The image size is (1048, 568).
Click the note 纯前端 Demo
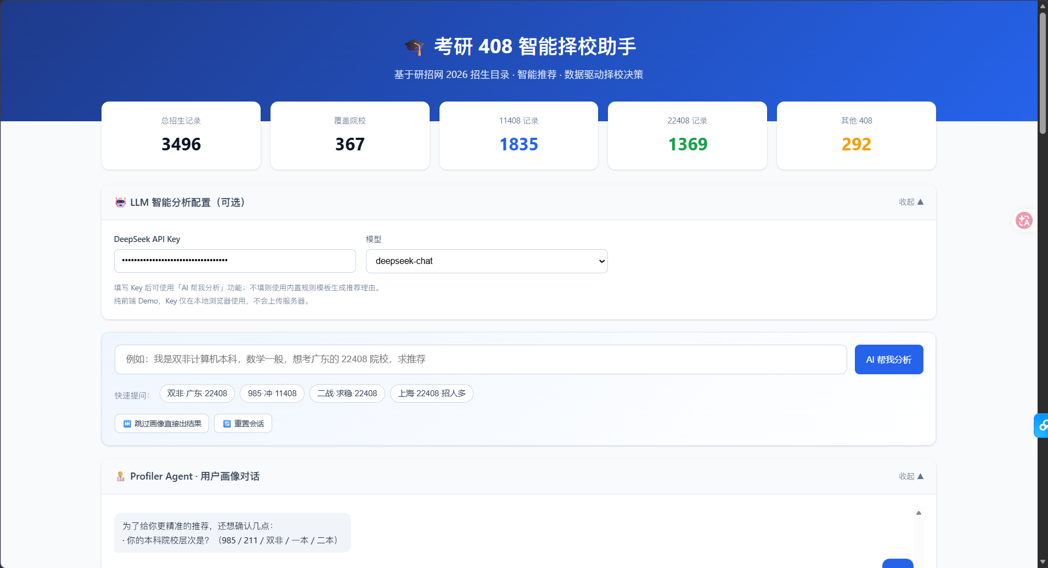pos(213,301)
